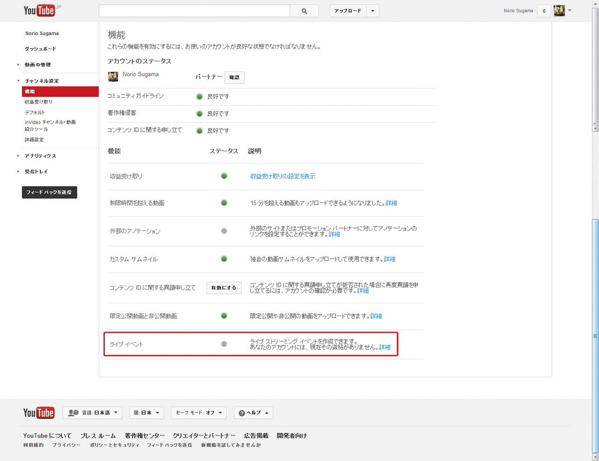Click the フィードバックを送信 sidebar button
Screen dimensions: 599x461
(50, 192)
